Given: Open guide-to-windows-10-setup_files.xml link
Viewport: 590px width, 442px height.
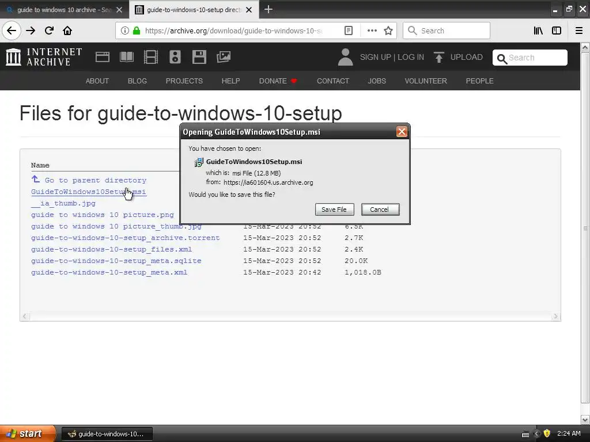Looking at the screenshot, I should pyautogui.click(x=111, y=249).
